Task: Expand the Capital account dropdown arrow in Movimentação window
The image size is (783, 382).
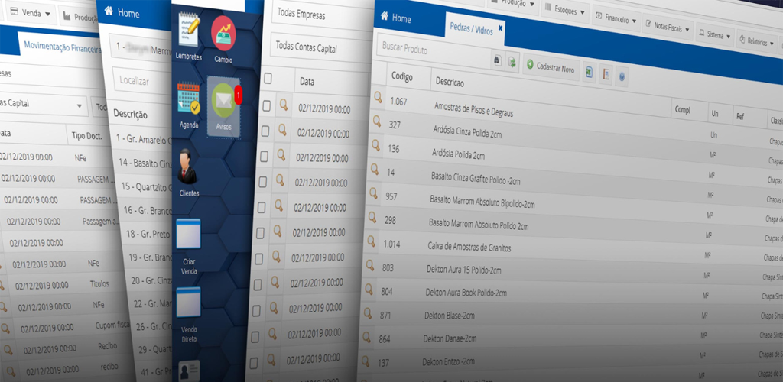Action: (79, 105)
